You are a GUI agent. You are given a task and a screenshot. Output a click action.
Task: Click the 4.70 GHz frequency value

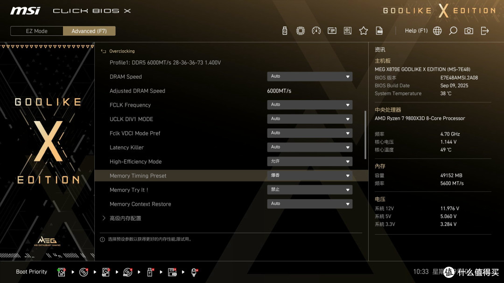[450, 134]
